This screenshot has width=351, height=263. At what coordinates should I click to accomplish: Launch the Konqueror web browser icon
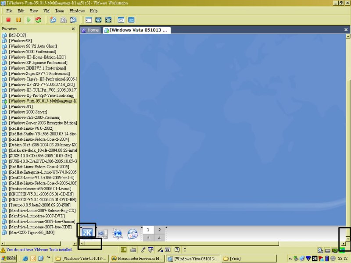[x=118, y=234]
